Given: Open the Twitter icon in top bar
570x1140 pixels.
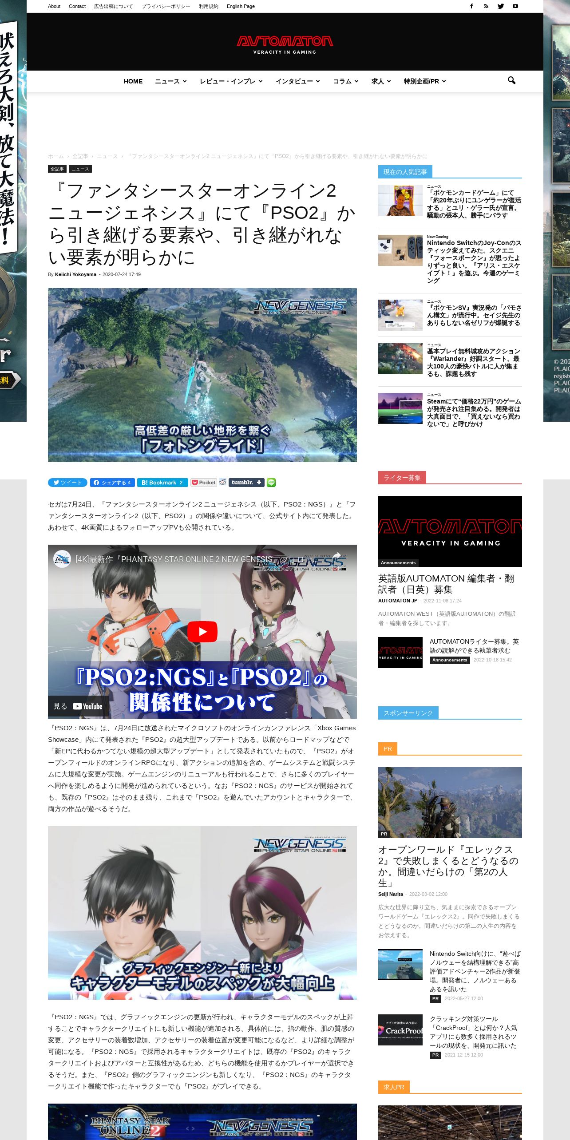Looking at the screenshot, I should (501, 6).
